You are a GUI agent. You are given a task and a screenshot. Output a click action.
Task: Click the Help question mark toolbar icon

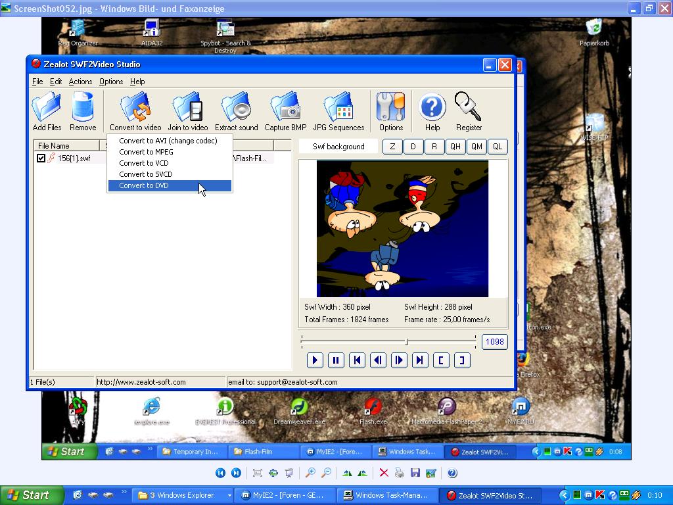point(432,107)
